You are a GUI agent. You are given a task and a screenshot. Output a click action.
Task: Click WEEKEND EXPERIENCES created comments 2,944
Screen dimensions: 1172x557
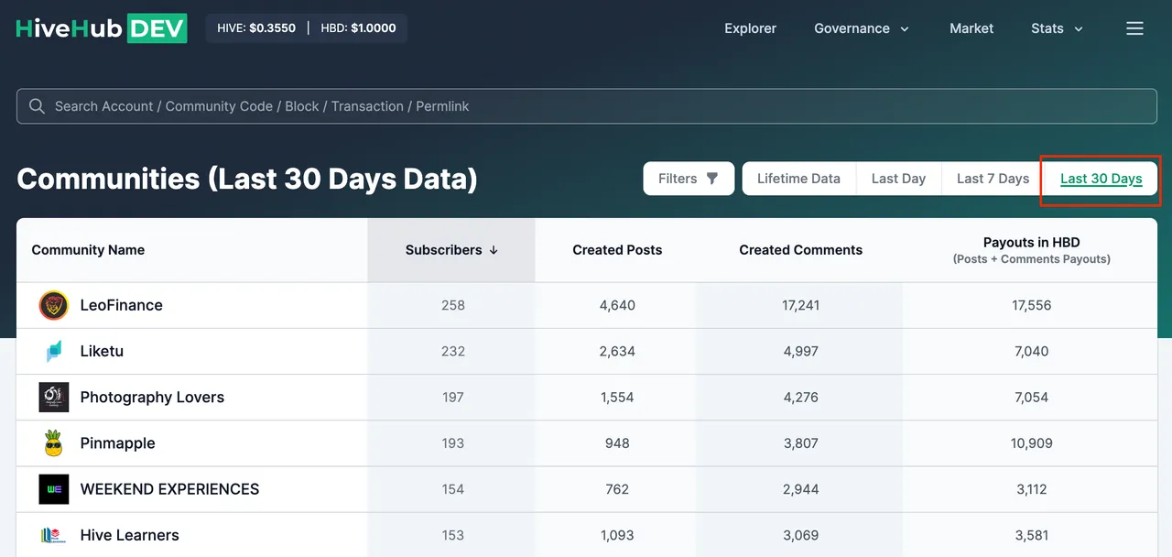(801, 489)
